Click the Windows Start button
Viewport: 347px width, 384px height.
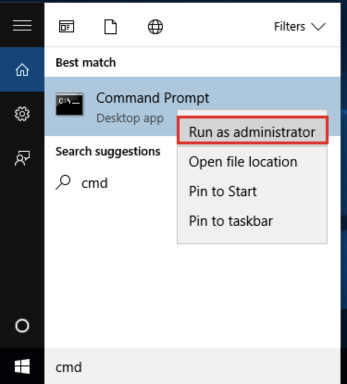click(x=22, y=367)
